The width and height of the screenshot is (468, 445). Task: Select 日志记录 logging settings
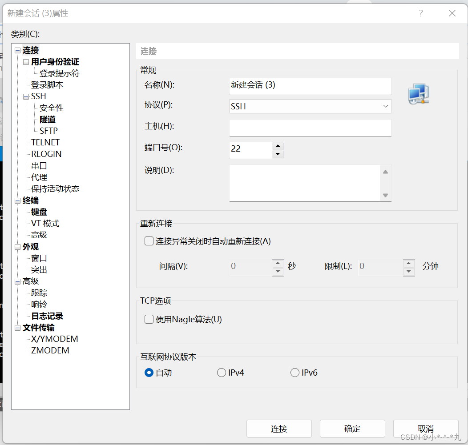click(48, 316)
